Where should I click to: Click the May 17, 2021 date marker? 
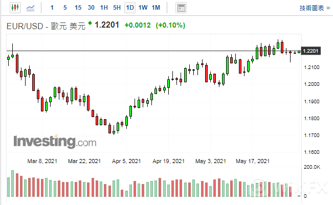pos(252,161)
